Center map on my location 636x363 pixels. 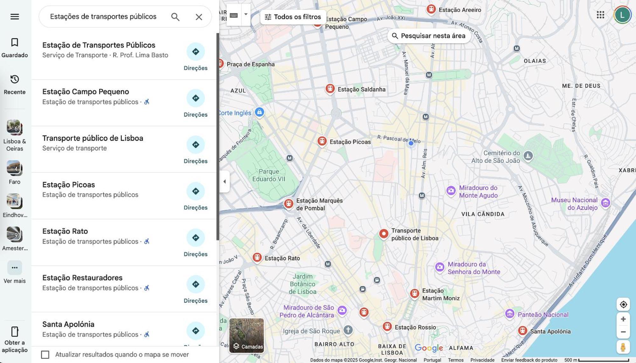tap(623, 304)
